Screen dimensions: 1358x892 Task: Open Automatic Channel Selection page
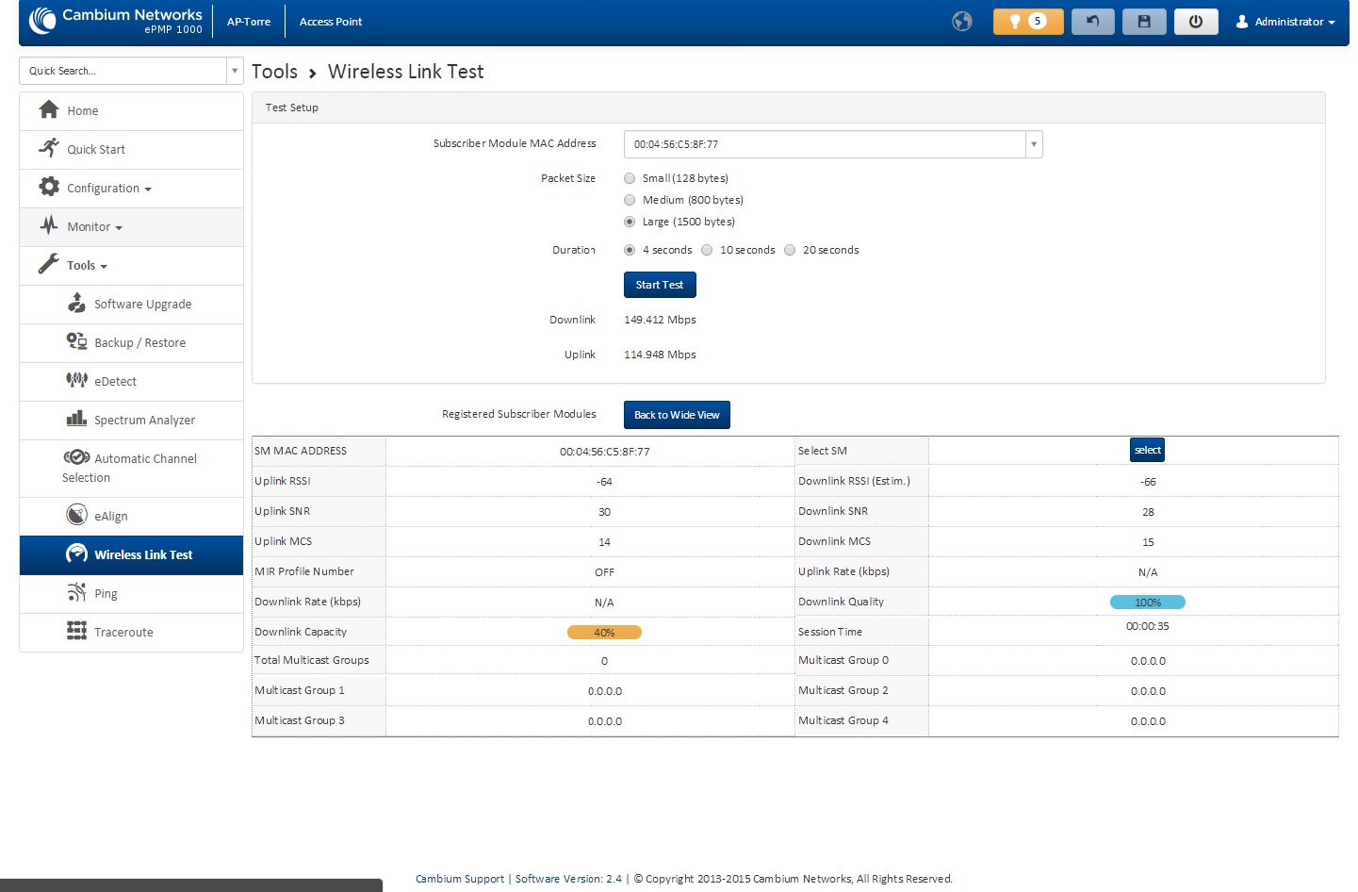click(x=131, y=469)
